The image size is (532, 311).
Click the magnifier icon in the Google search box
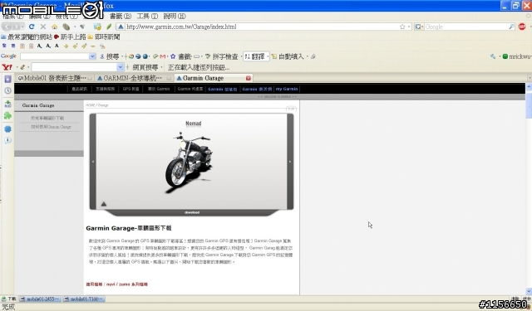[x=511, y=27]
